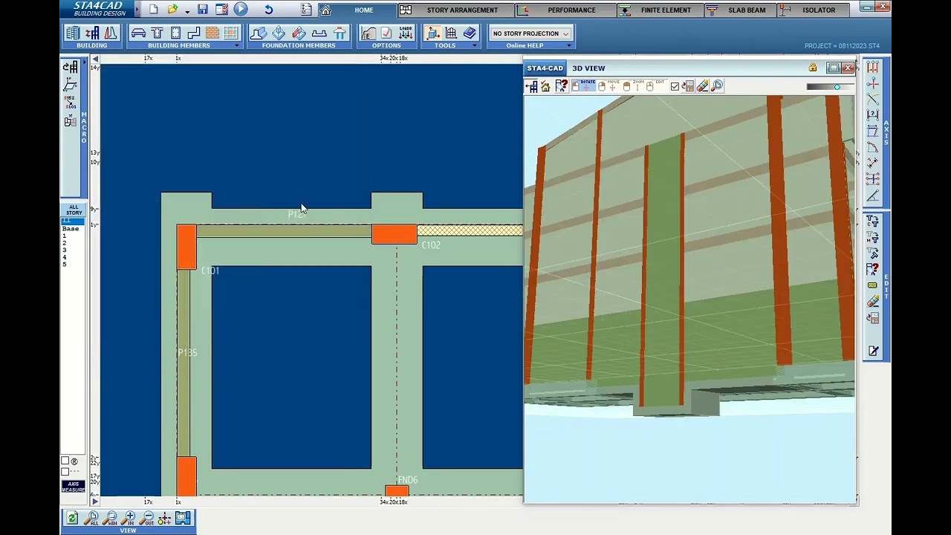Expand the Online Help group arrow

tap(568, 46)
